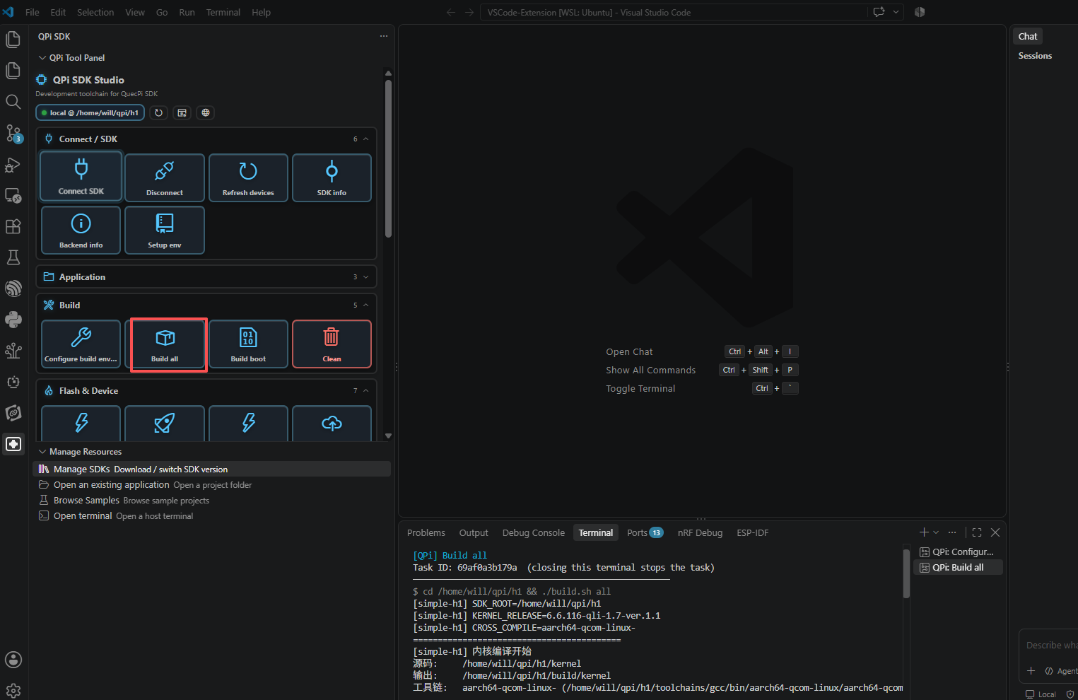This screenshot has height=700, width=1078.
Task: Click the globe icon in SDK Studio header
Action: tap(206, 112)
